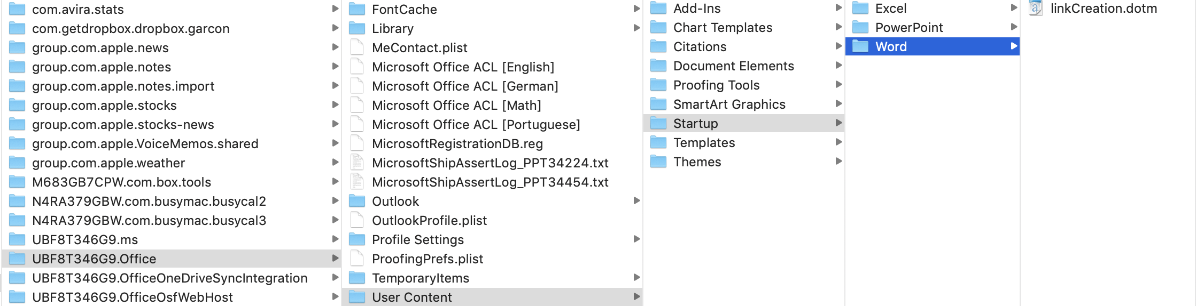Screen dimensions: 1196x306
Task: Select Microsoft Office ACL [Math] file name
Action: tap(457, 105)
